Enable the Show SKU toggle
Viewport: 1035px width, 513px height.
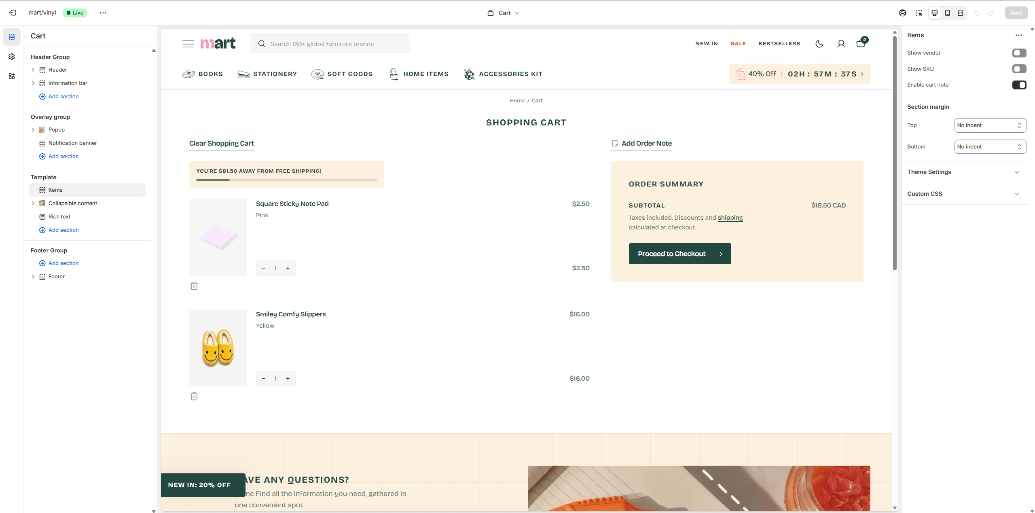pos(1019,69)
